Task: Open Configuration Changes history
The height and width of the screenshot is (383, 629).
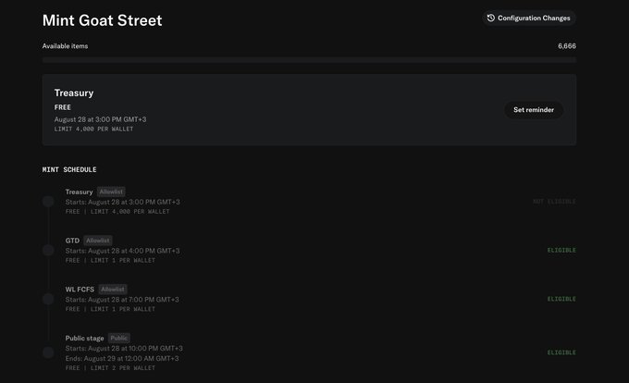Action: (x=529, y=19)
